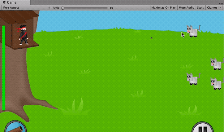The height and width of the screenshot is (132, 224).
Task: Click the 1x scale value text
Action: pos(111,8)
